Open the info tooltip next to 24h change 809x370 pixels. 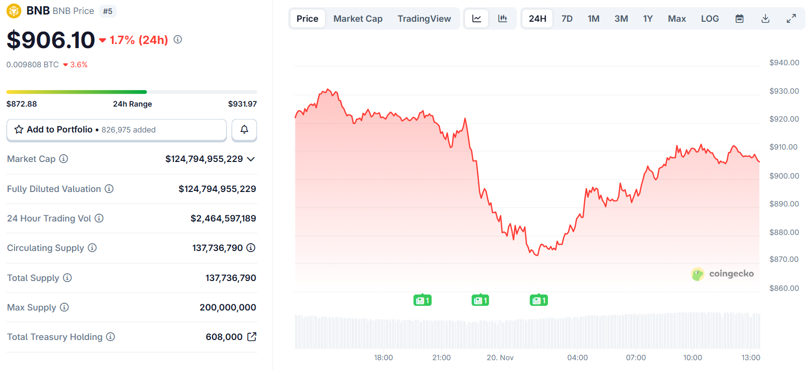[177, 39]
